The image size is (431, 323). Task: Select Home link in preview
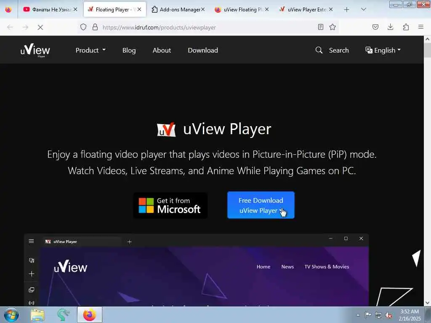tap(263, 267)
